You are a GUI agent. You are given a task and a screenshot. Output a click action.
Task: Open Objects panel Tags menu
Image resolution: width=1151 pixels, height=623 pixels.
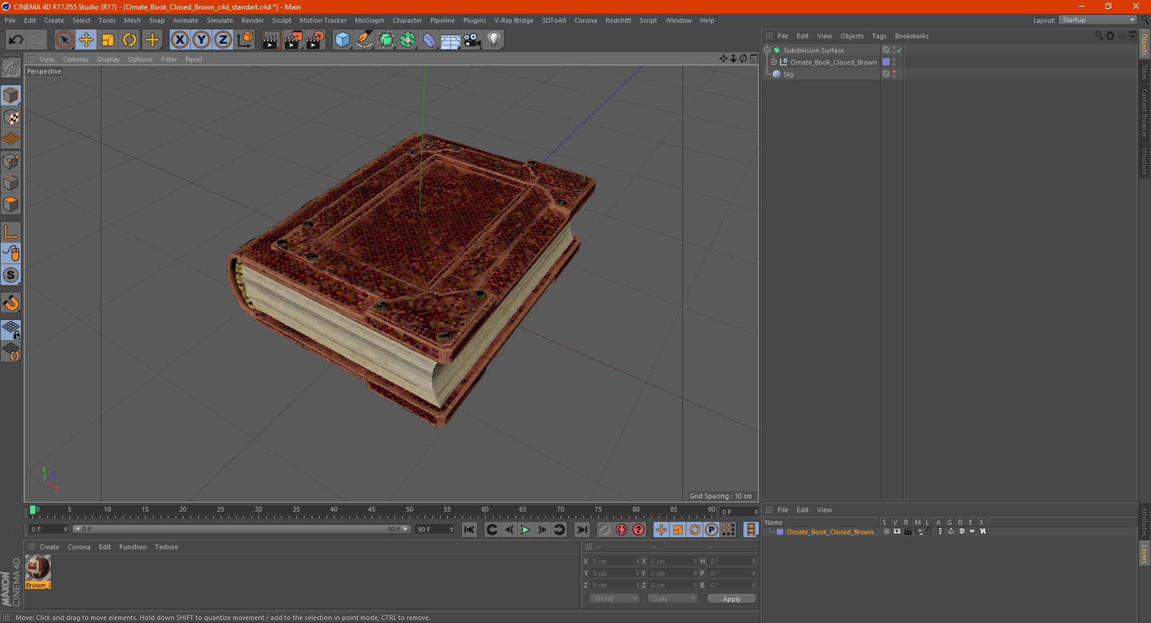[879, 36]
